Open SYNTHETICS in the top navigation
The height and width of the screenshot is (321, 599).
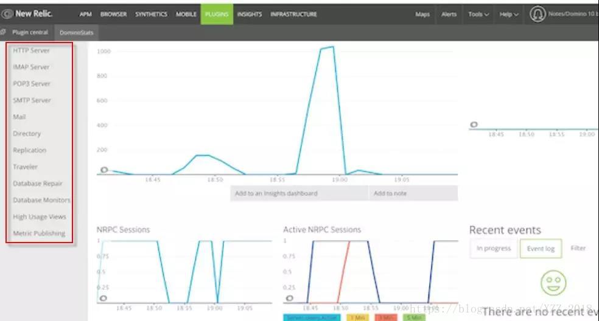pyautogui.click(x=151, y=14)
